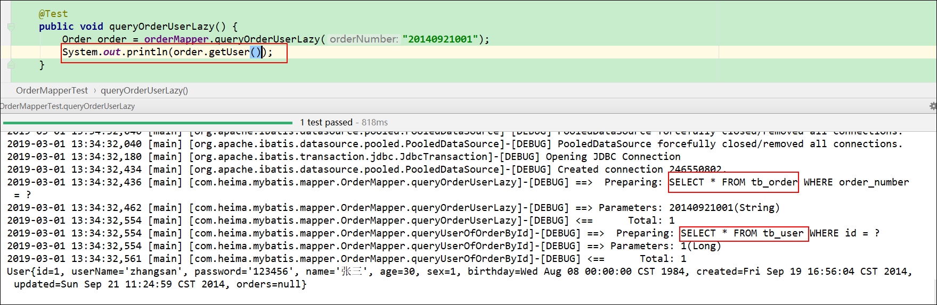Click fold marker beside closing brace
The width and height of the screenshot is (937, 305).
click(11, 65)
